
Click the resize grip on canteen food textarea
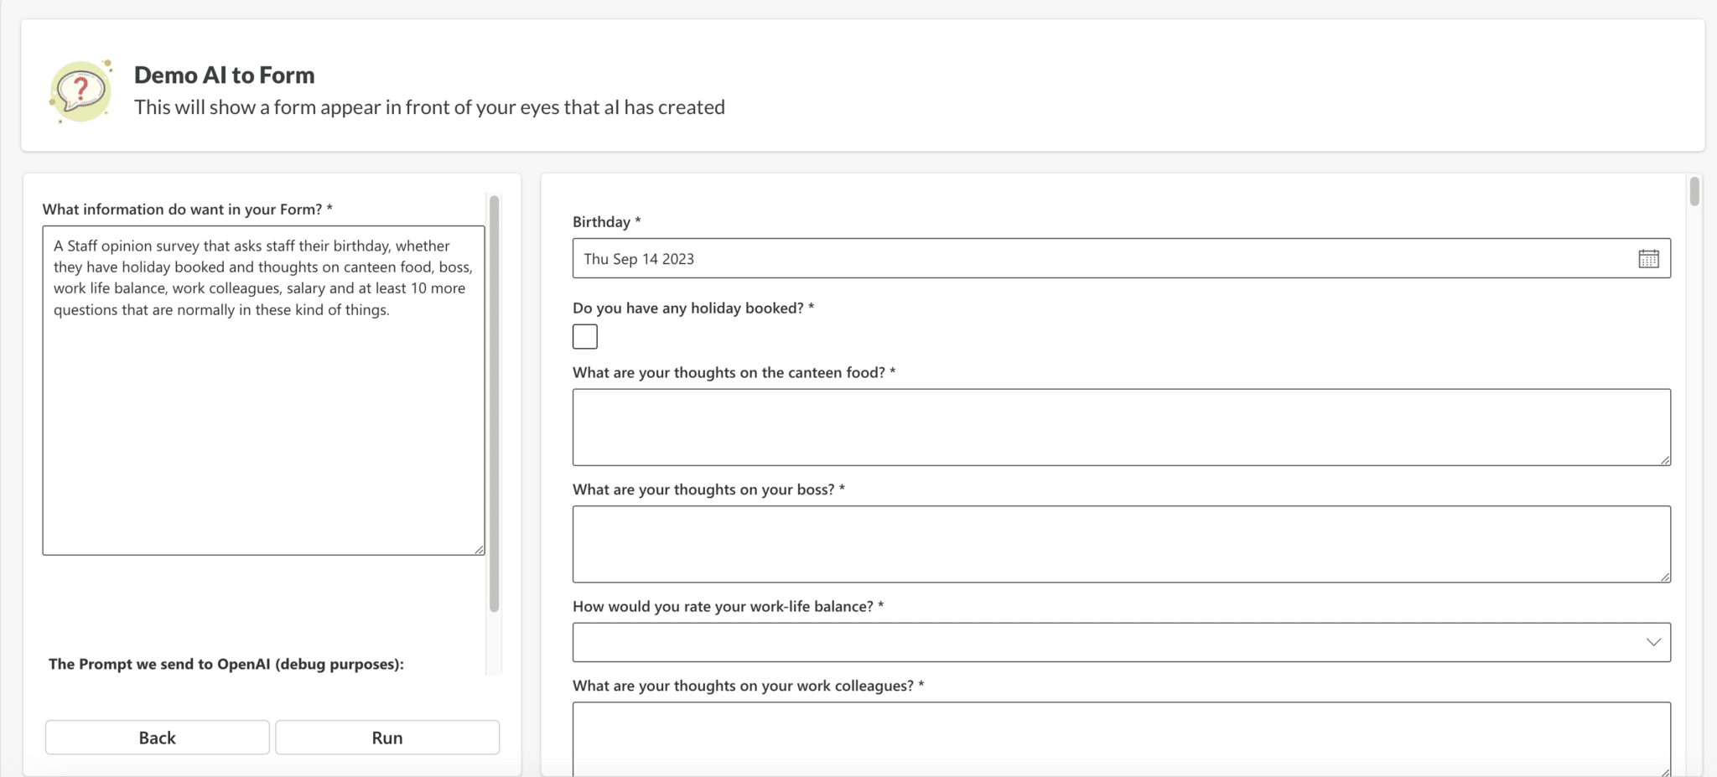[x=1666, y=459]
